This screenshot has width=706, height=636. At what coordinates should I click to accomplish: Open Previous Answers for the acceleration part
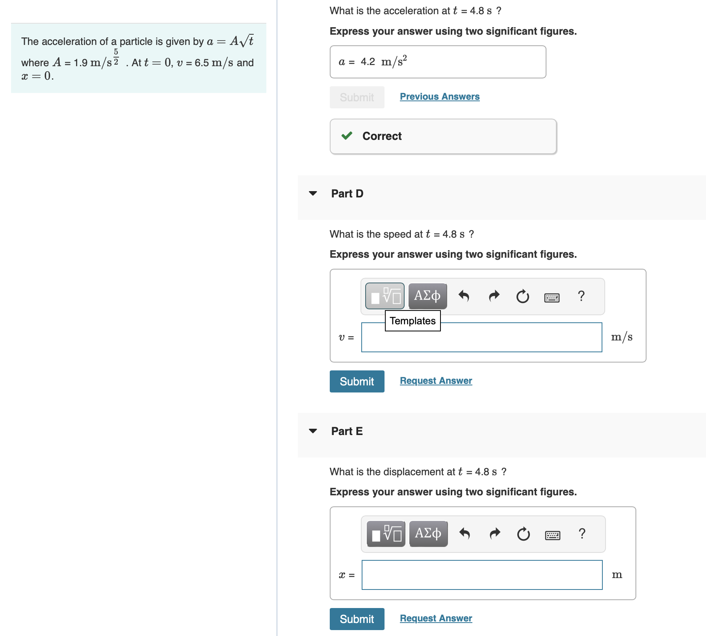pyautogui.click(x=440, y=96)
